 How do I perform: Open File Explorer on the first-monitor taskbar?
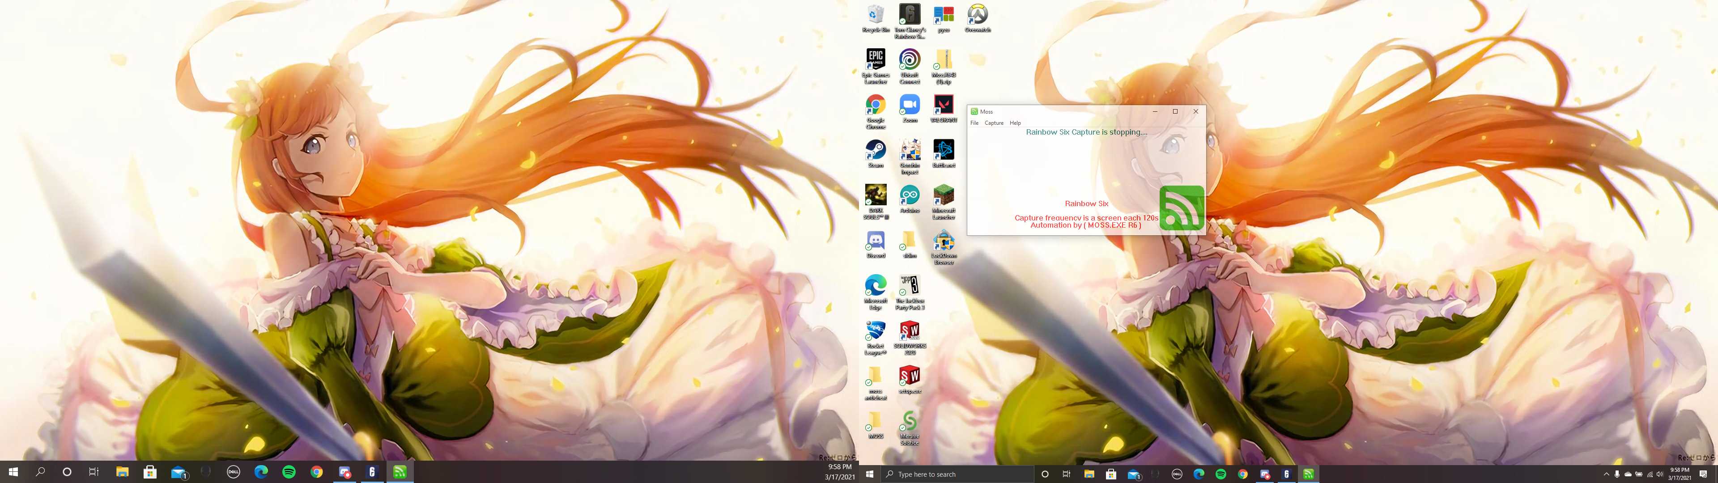click(122, 472)
